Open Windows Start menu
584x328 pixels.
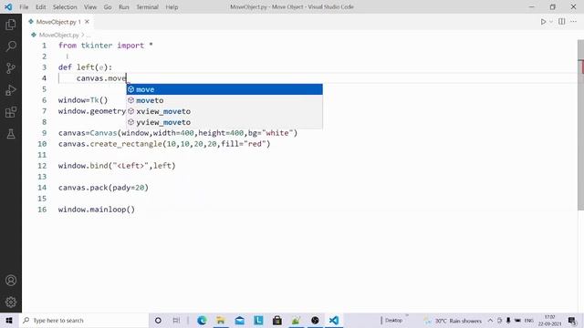9,320
